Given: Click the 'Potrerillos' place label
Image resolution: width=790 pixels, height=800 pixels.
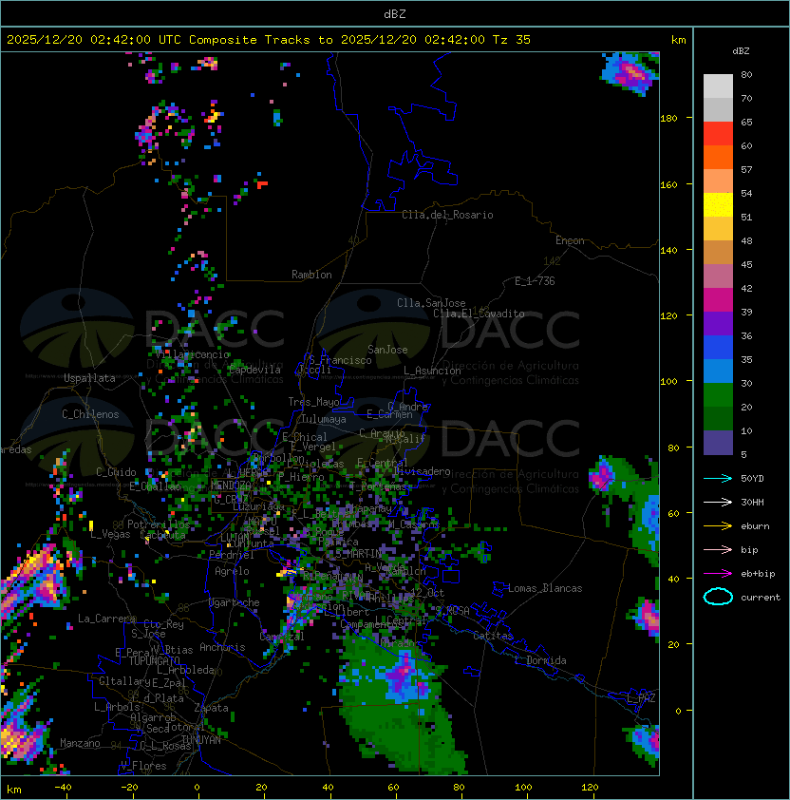Looking at the screenshot, I should tap(159, 524).
